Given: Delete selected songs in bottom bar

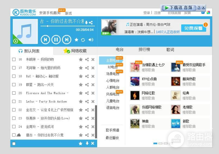Looking at the screenshot, I should pos(93,143).
